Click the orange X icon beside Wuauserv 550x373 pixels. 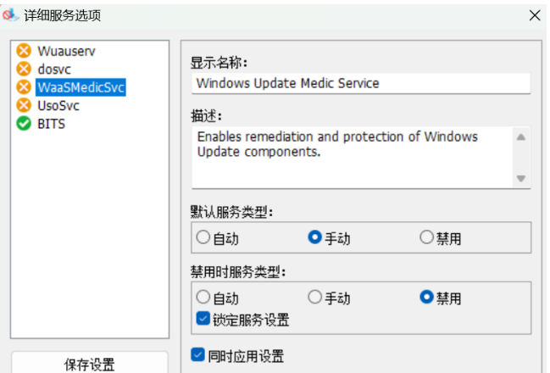click(x=24, y=51)
